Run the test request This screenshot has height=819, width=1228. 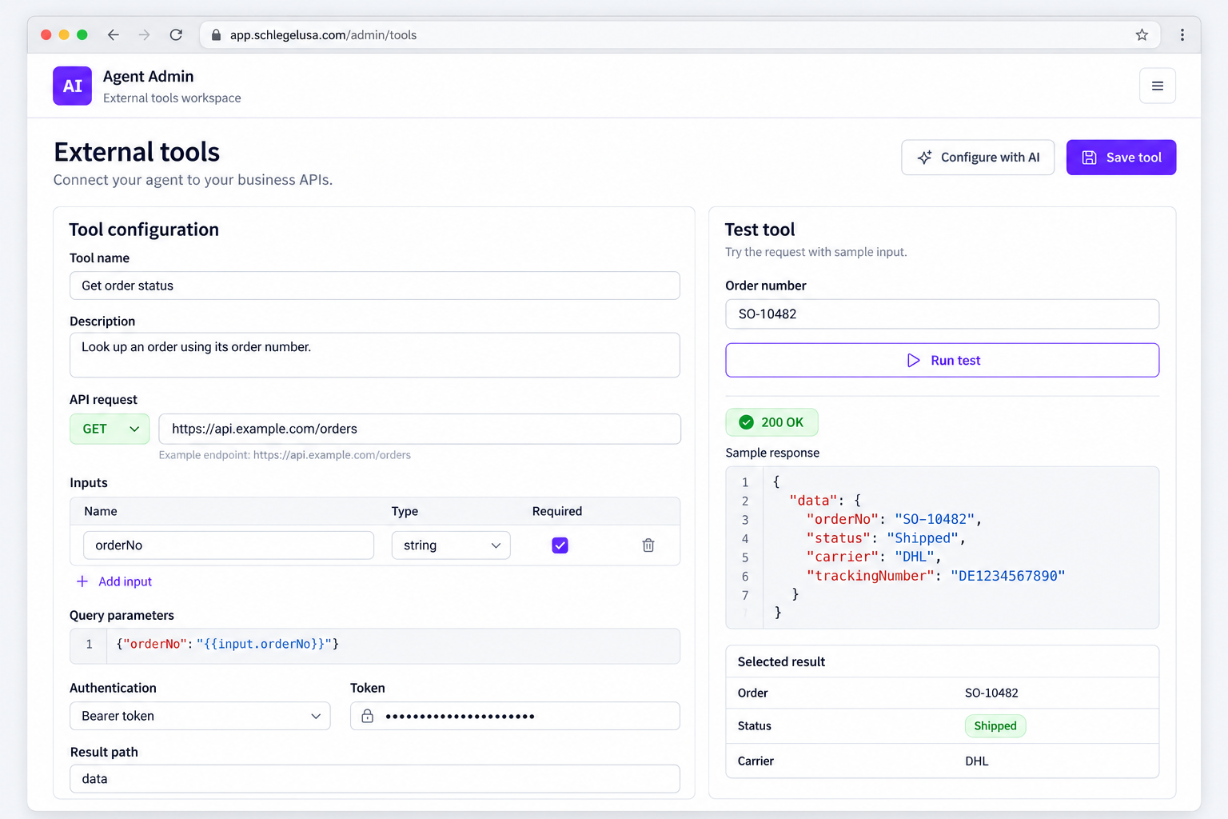click(x=942, y=360)
